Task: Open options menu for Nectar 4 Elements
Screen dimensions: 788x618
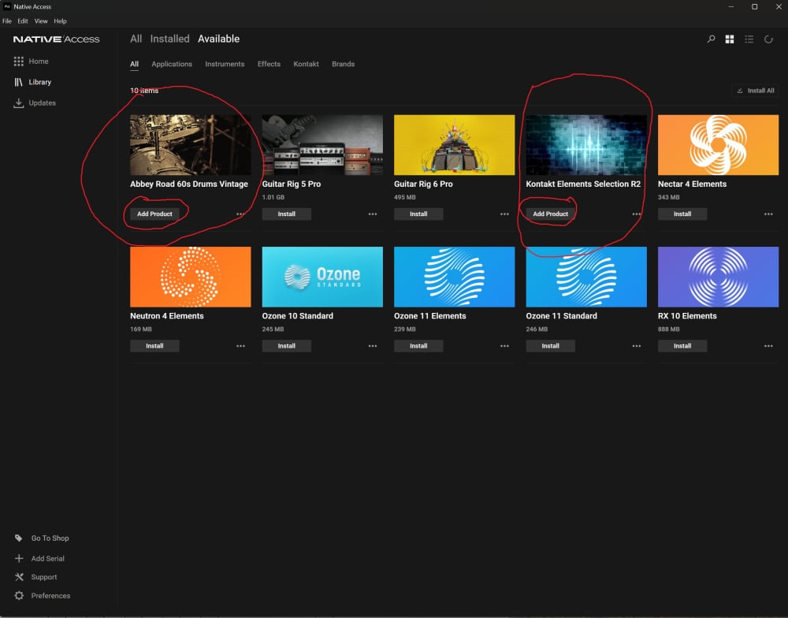Action: 768,214
